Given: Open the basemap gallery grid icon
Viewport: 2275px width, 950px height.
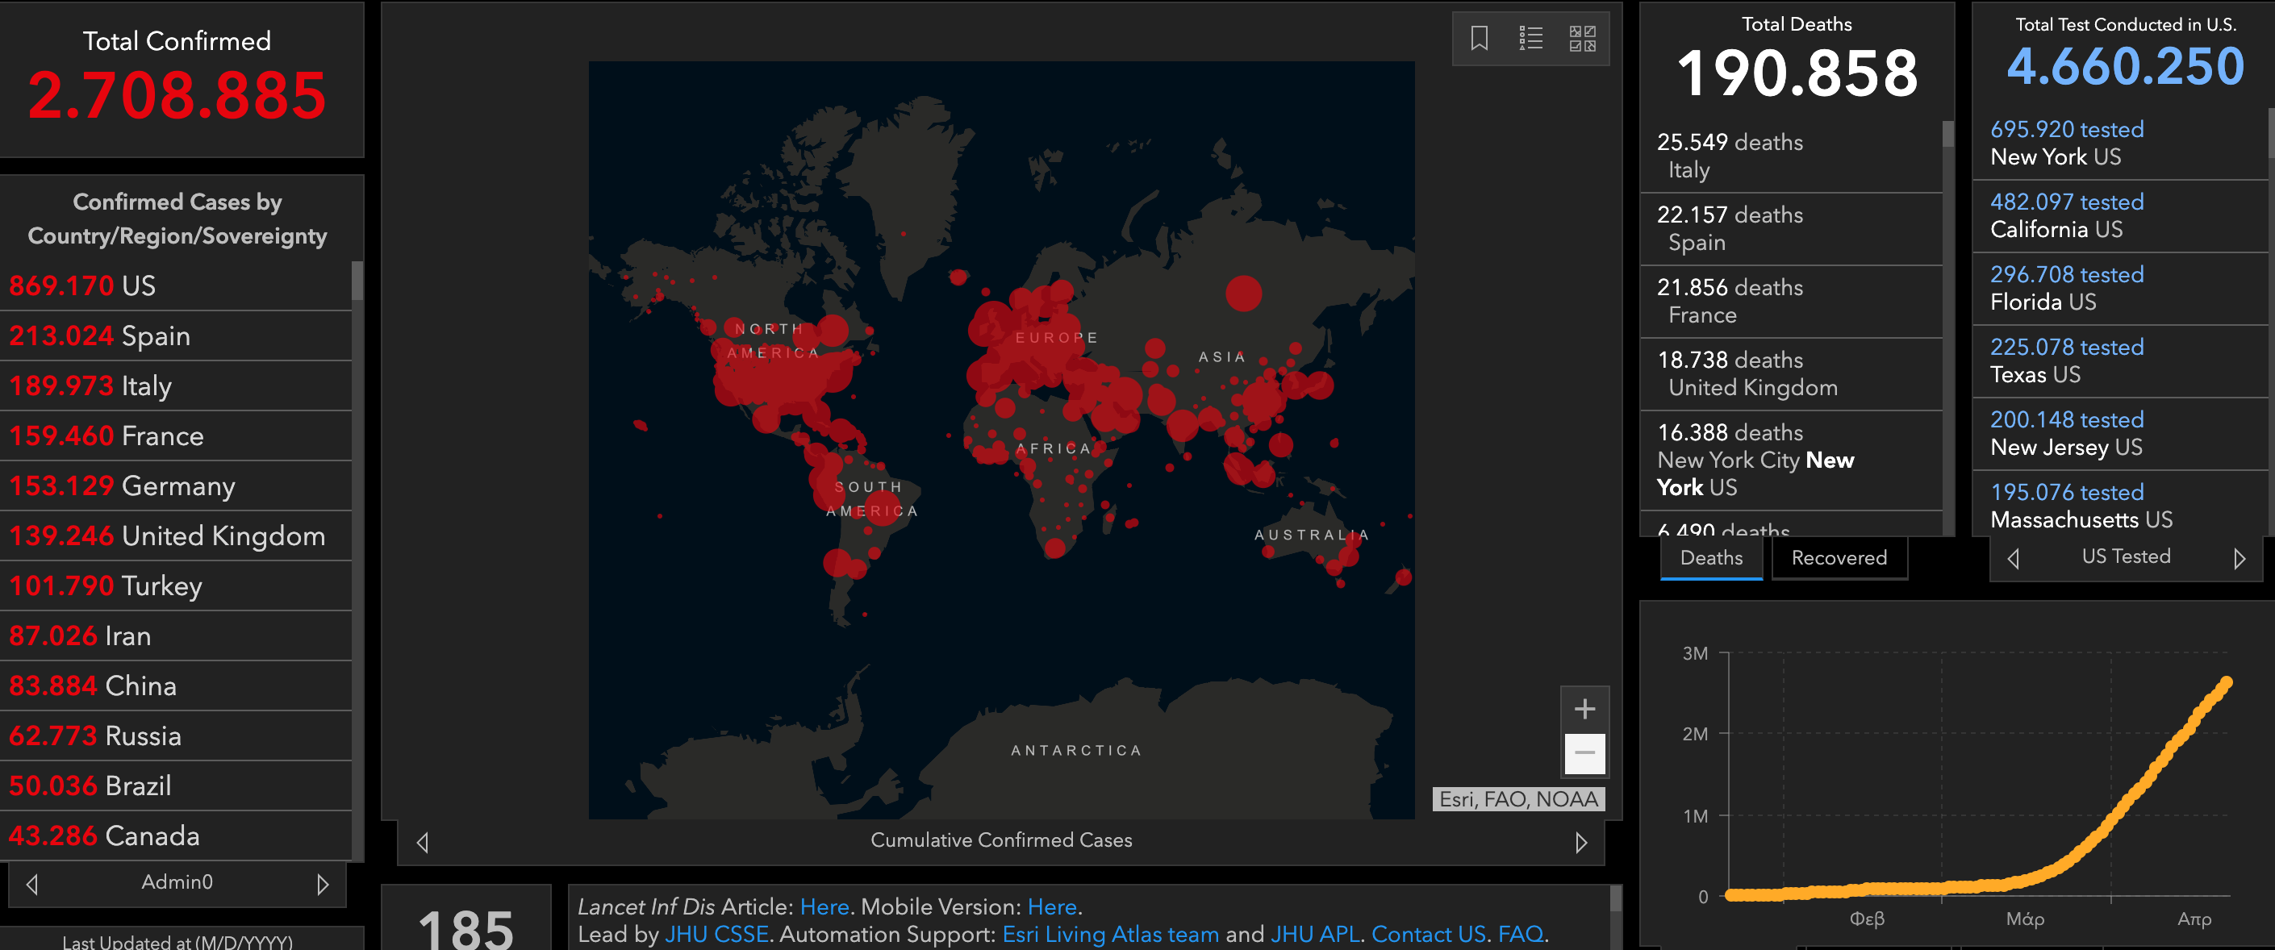Looking at the screenshot, I should (x=1582, y=39).
